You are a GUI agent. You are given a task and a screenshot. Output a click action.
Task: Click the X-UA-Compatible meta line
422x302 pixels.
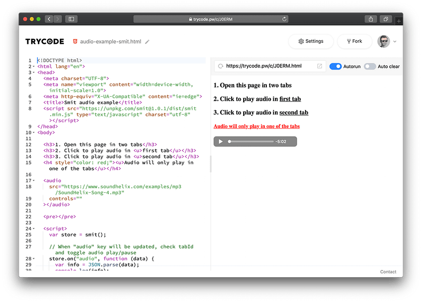122,97
